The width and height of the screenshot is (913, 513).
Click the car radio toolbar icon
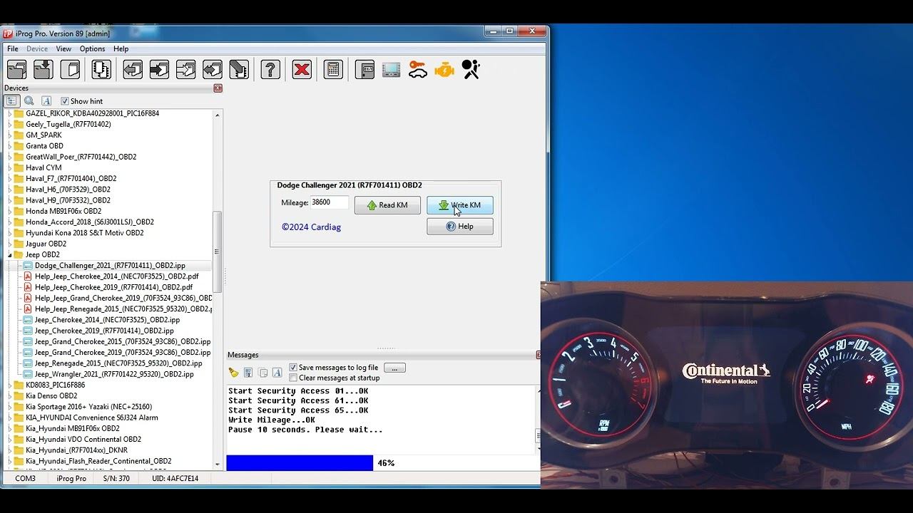(x=391, y=69)
